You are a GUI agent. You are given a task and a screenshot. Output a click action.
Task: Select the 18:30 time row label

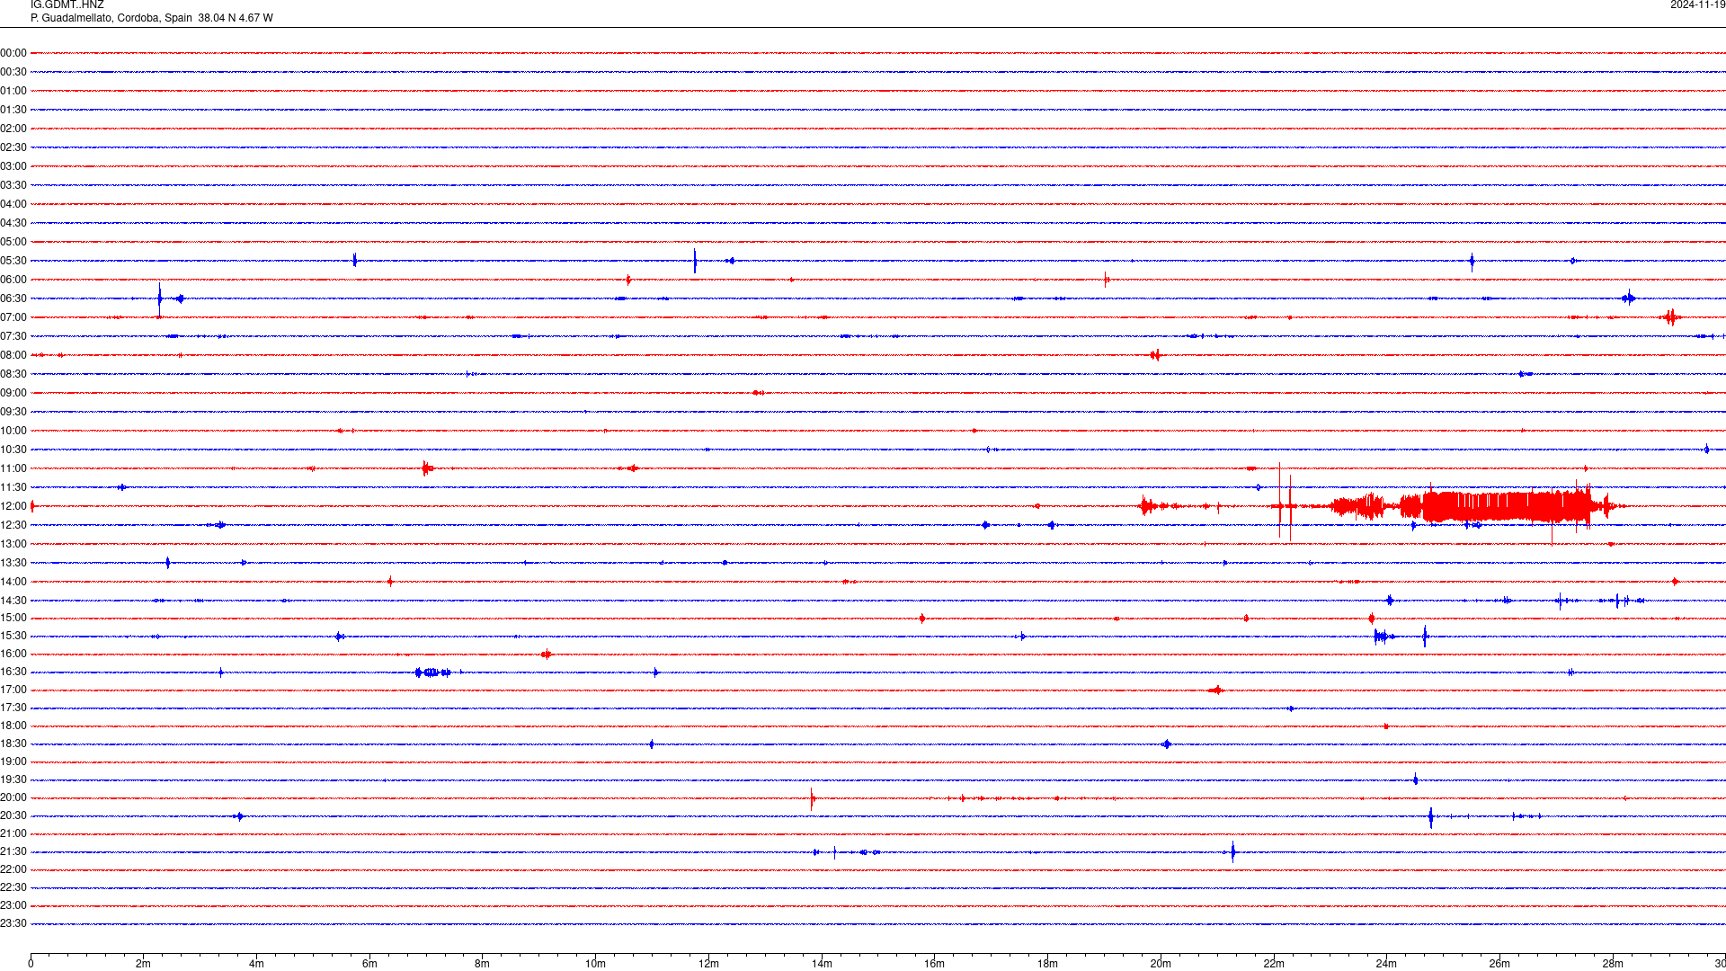(x=13, y=744)
